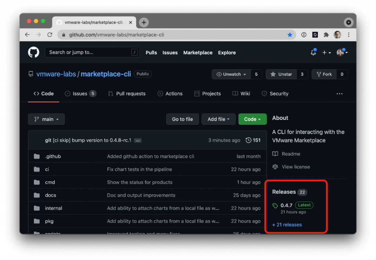Open the + 21 releases link
This screenshot has height=260, width=376.
tap(287, 224)
